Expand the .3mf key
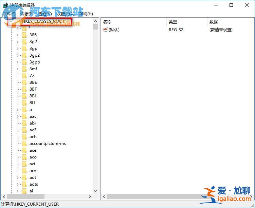This screenshot has height=208, width=255. (18, 69)
